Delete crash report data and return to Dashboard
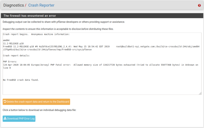This screenshot has width=204, height=128. point(36,102)
